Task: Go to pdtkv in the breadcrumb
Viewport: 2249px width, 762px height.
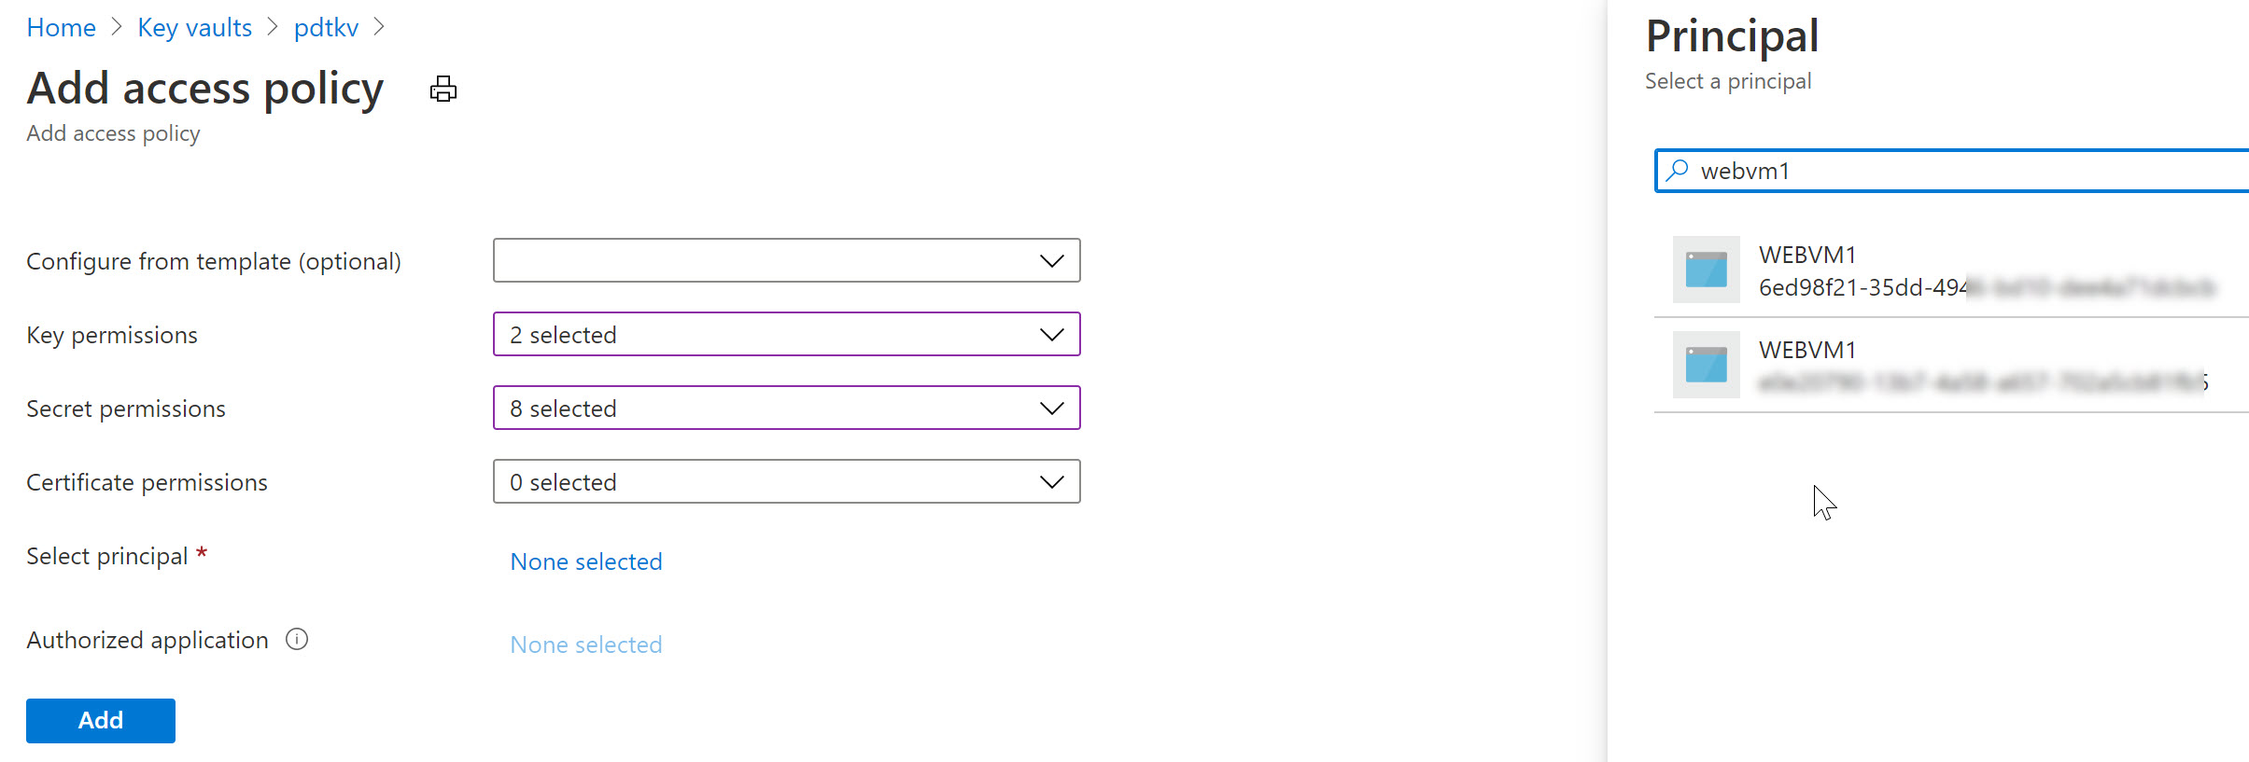Action: point(326,27)
